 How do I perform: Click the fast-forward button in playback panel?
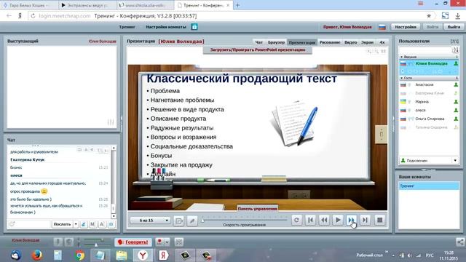click(x=351, y=220)
